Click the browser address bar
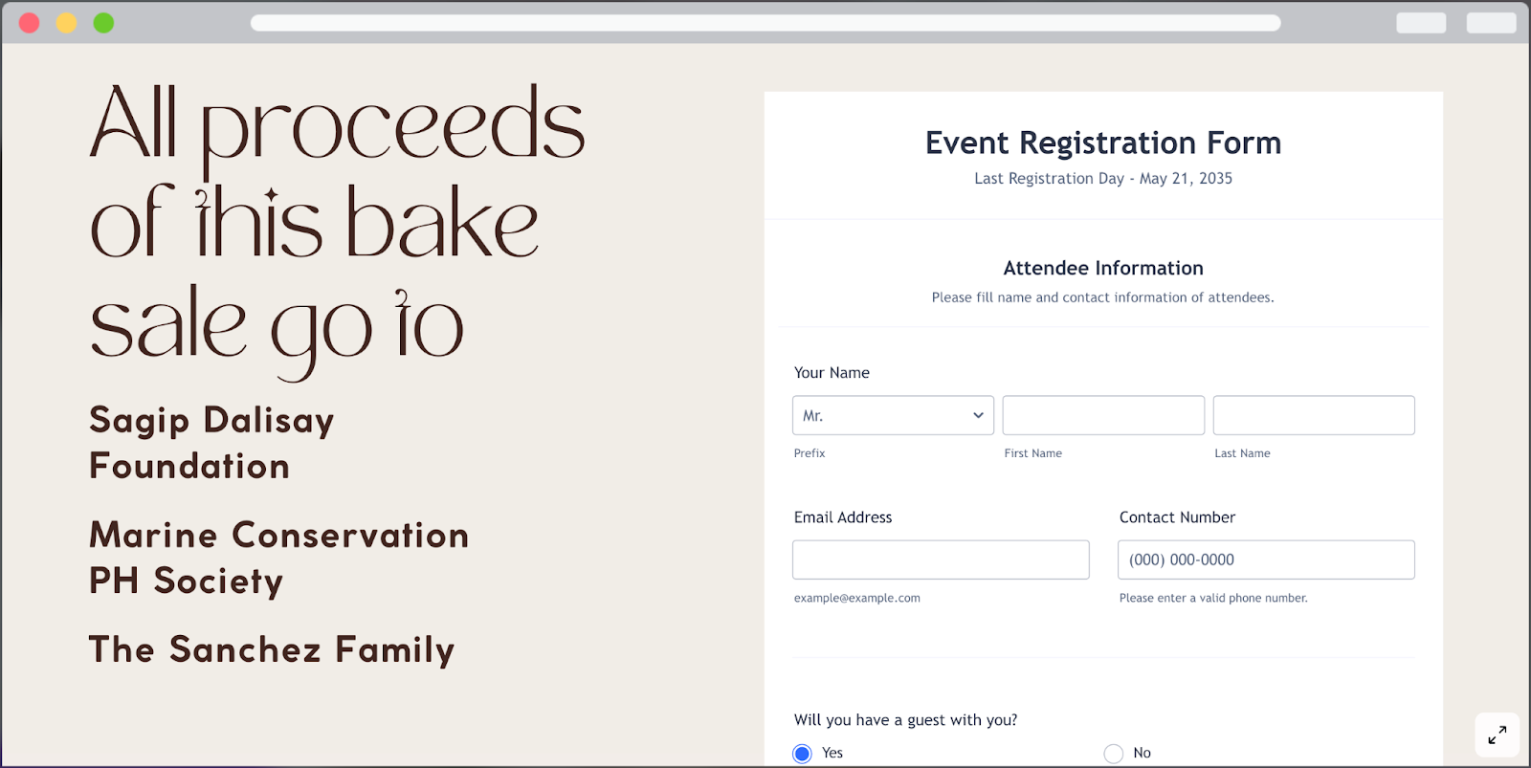 tap(765, 23)
